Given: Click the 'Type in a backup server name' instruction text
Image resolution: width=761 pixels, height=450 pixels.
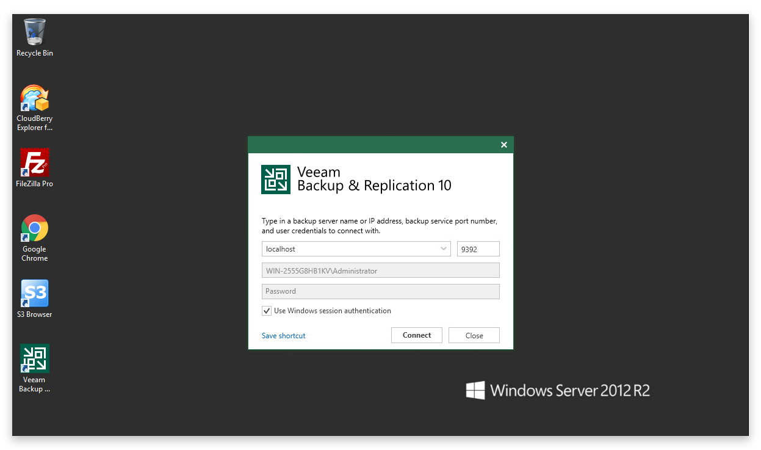Looking at the screenshot, I should pos(380,226).
